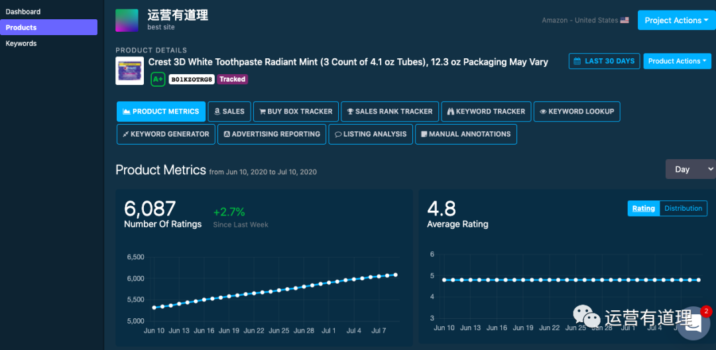Open the Keyword Generator tab
The height and width of the screenshot is (350, 716).
click(x=165, y=134)
